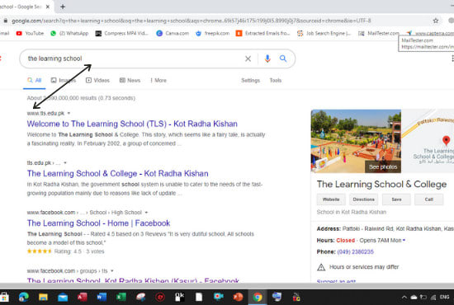Screen dimensions: 454x305
Task: Launch Microsoft Edge from the taskbar
Action: click(x=24, y=297)
